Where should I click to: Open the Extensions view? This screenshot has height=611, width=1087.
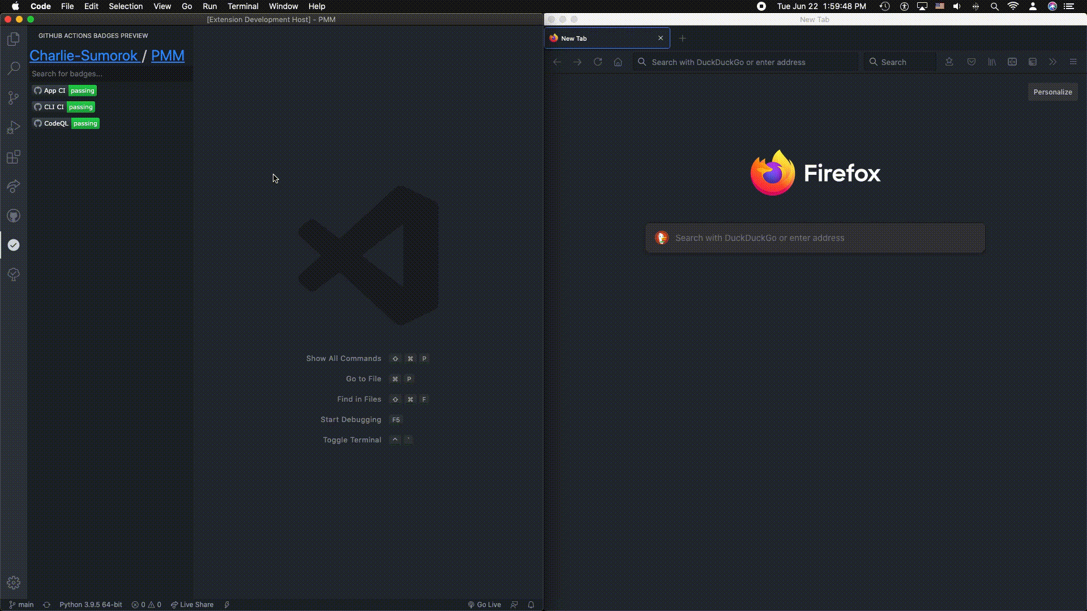(x=14, y=157)
